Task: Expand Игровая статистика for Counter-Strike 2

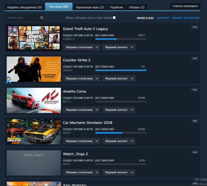Action: [x=82, y=79]
